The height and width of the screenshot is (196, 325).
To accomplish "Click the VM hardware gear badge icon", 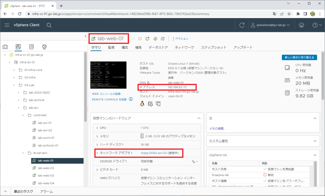I will pos(150,104).
